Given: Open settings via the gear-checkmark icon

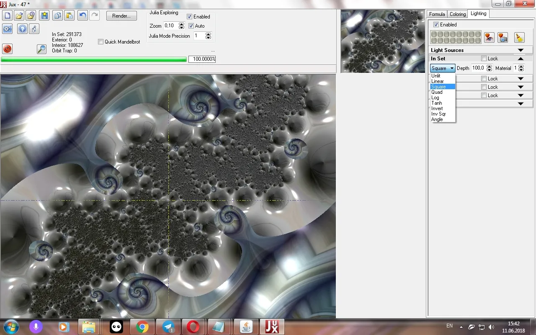Looking at the screenshot, I should click(7, 29).
